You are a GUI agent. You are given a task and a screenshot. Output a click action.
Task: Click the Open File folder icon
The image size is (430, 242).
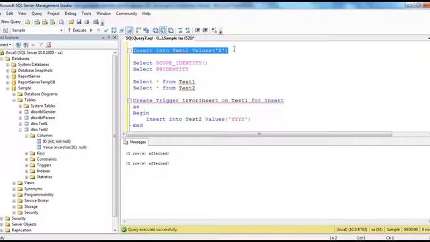[71, 22]
